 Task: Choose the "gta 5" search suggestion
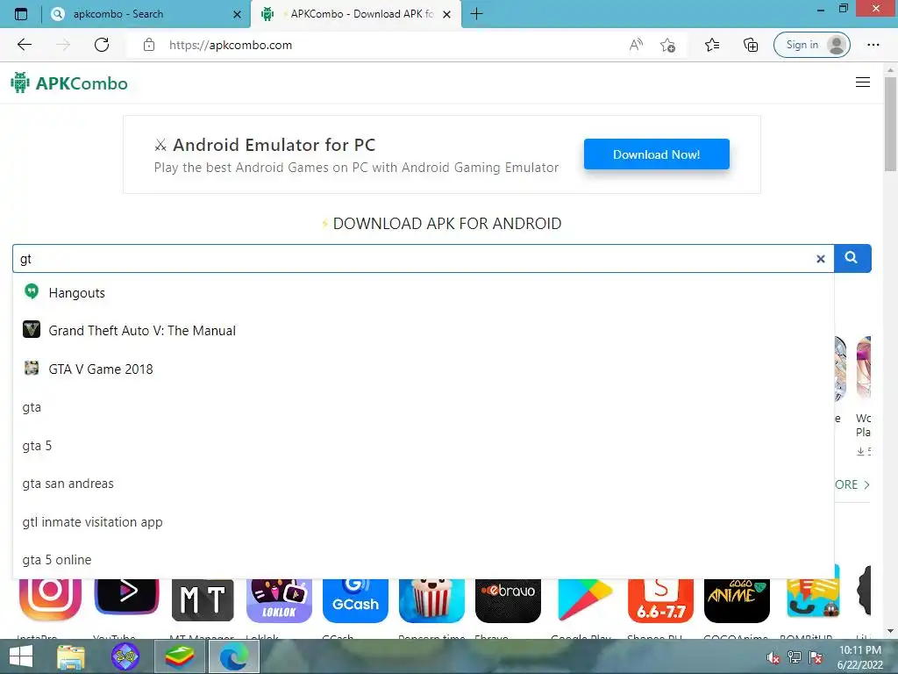(x=424, y=445)
